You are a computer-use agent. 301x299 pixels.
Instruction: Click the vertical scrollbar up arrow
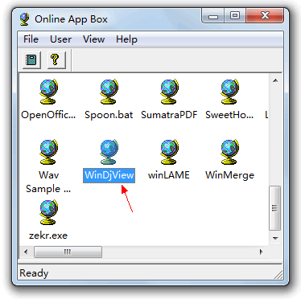(x=275, y=80)
